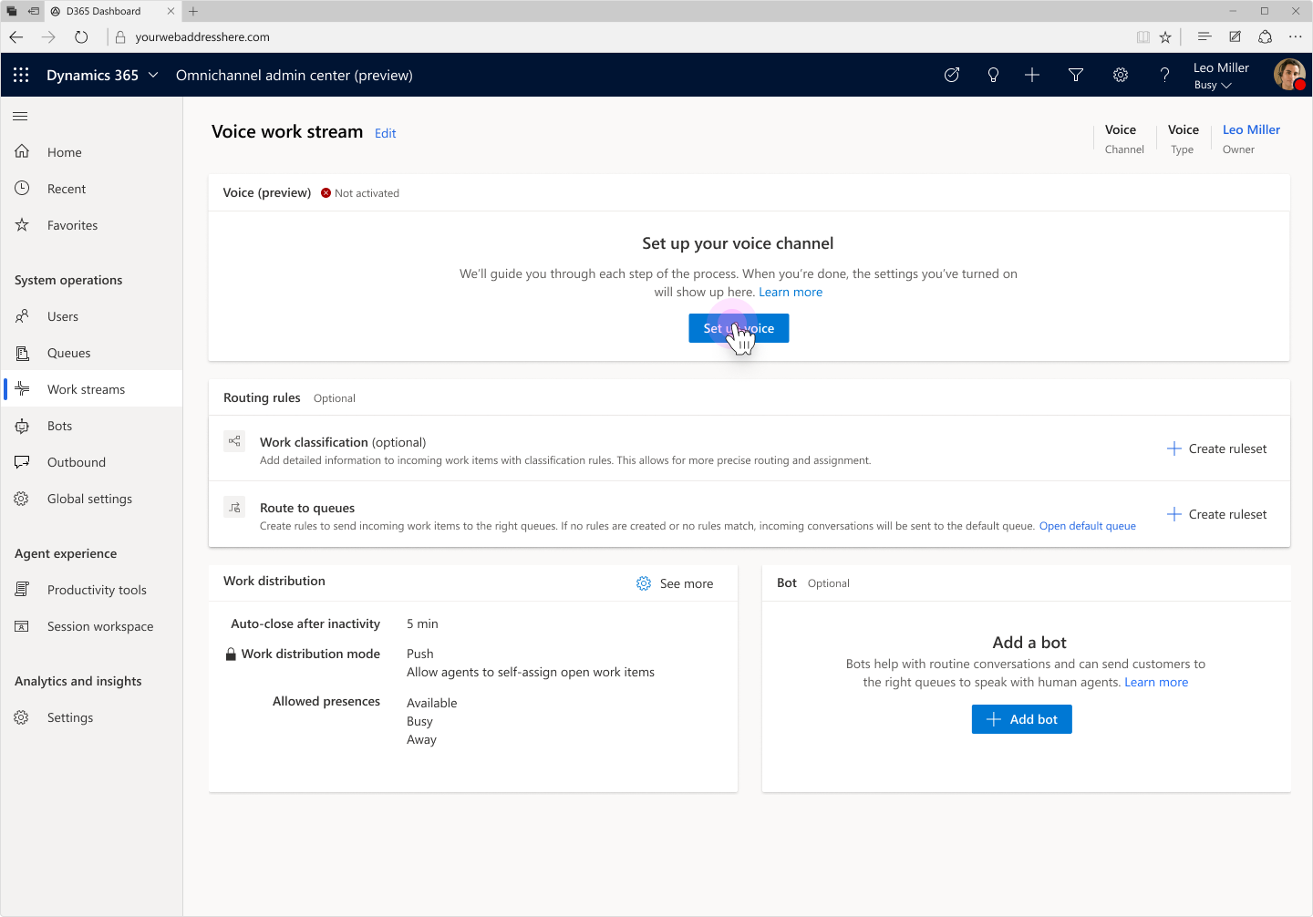Open Session workspace in the sidebar
Viewport: 1313px width, 917px height.
pos(91,626)
